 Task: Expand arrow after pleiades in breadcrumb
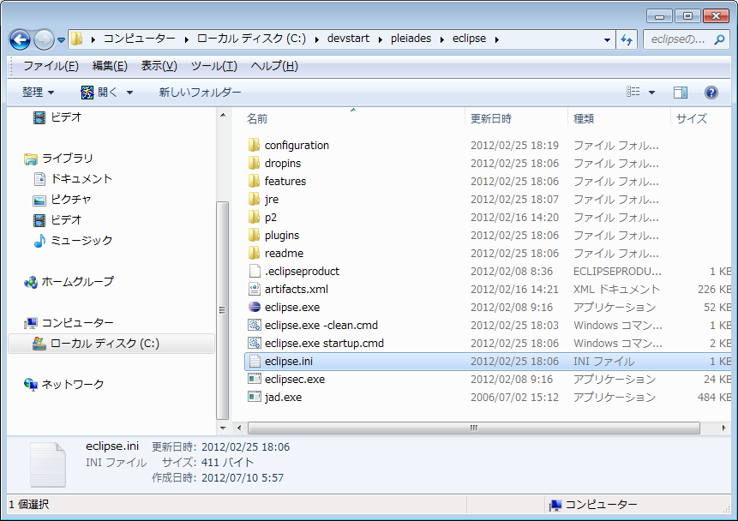point(442,39)
